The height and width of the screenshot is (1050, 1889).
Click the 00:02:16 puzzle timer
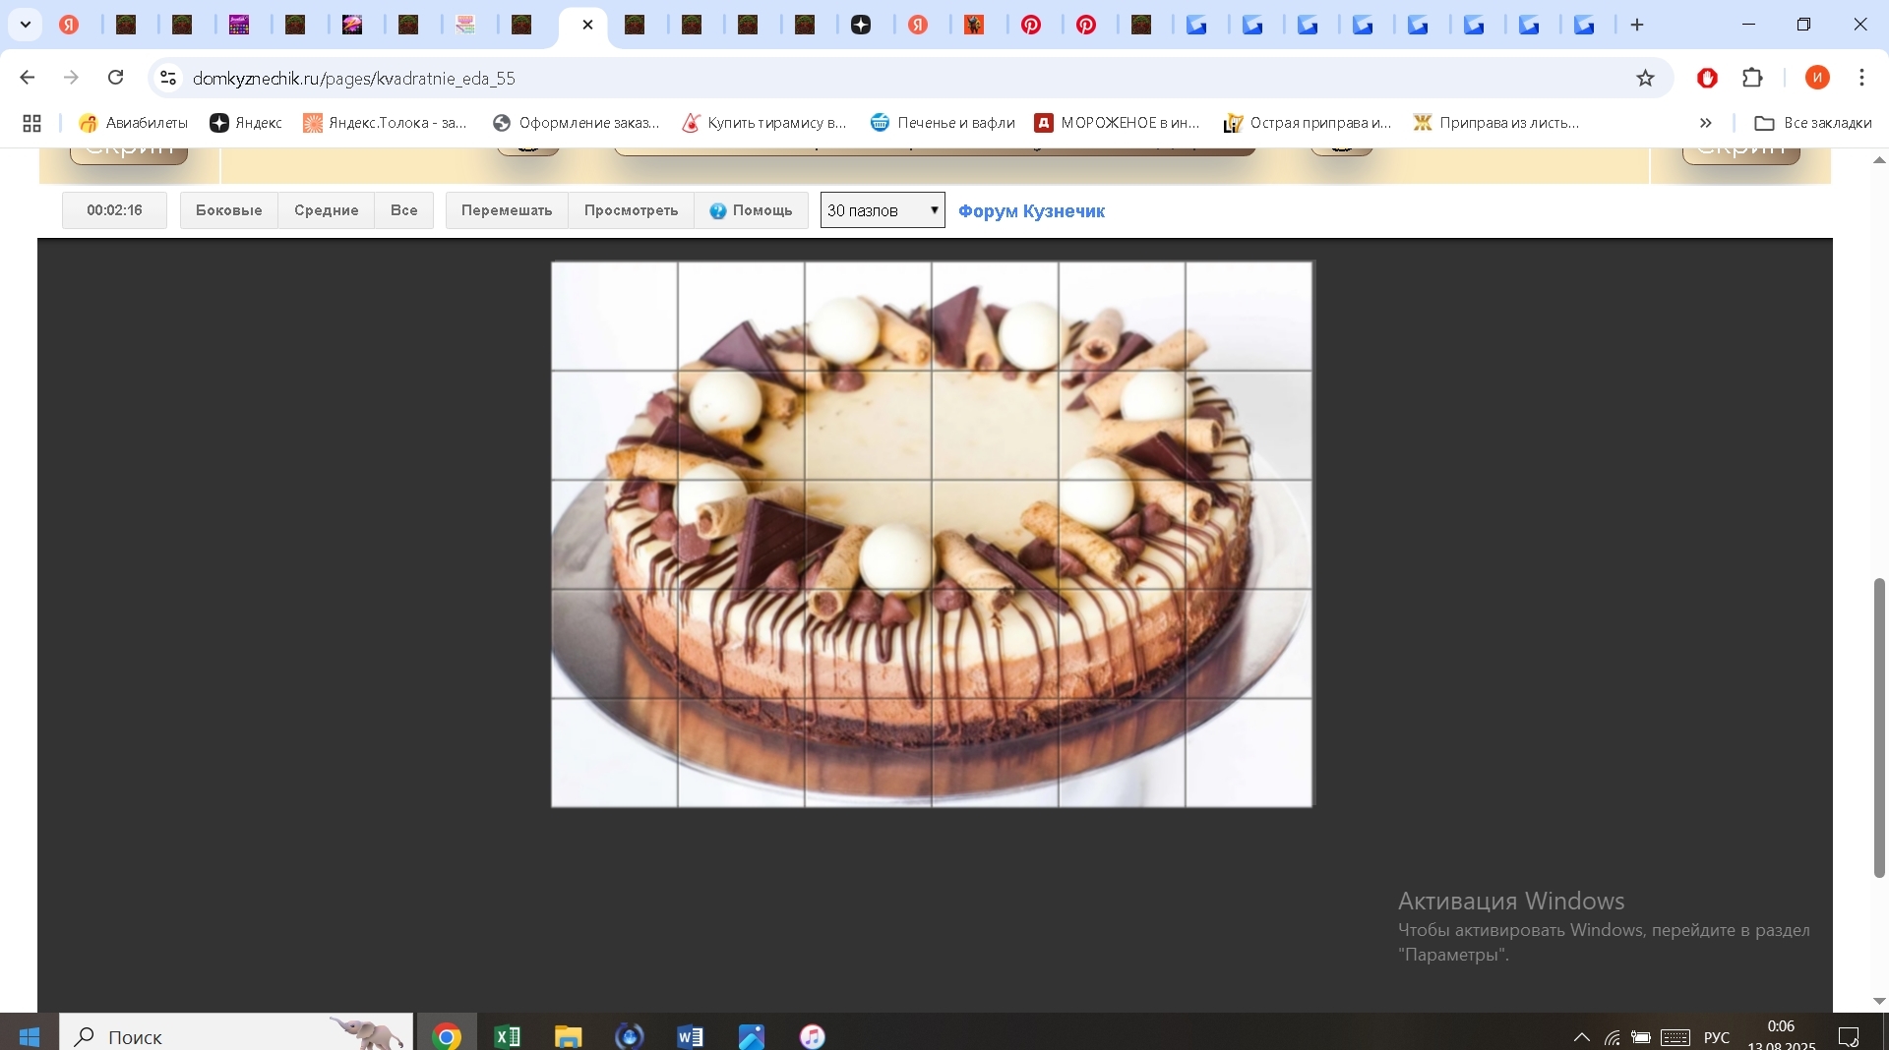(114, 210)
